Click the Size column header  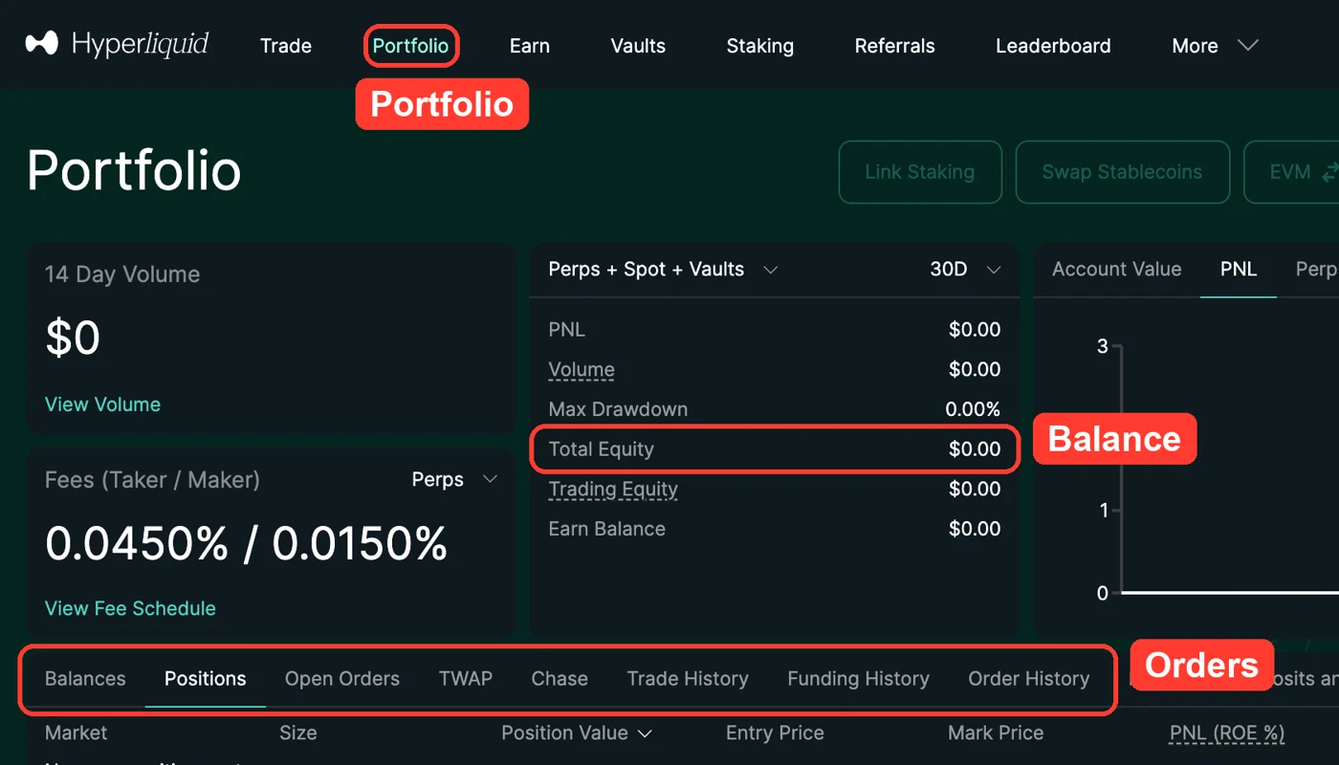tap(297, 733)
